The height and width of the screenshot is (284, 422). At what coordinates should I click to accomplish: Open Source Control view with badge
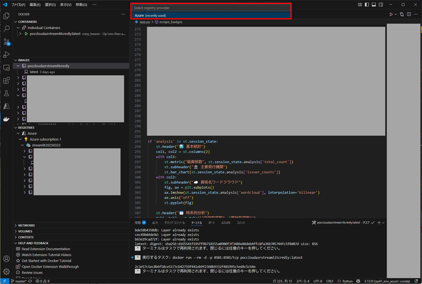point(6,42)
